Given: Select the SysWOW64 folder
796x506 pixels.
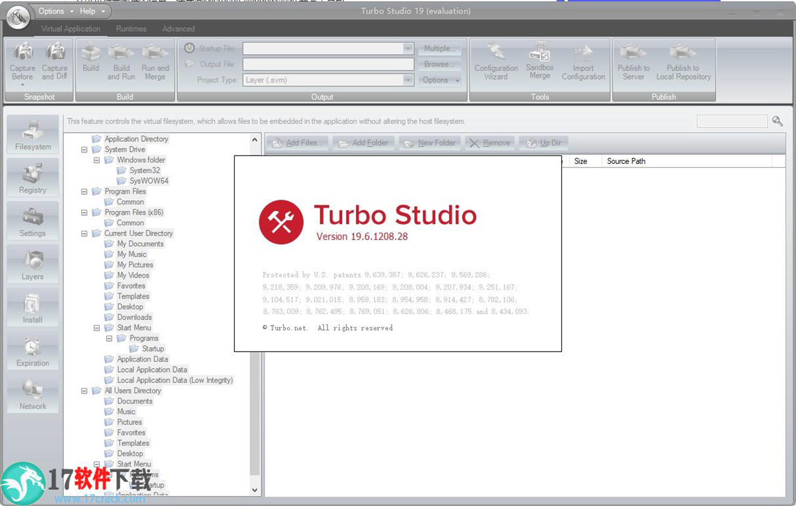Looking at the screenshot, I should pyautogui.click(x=149, y=181).
